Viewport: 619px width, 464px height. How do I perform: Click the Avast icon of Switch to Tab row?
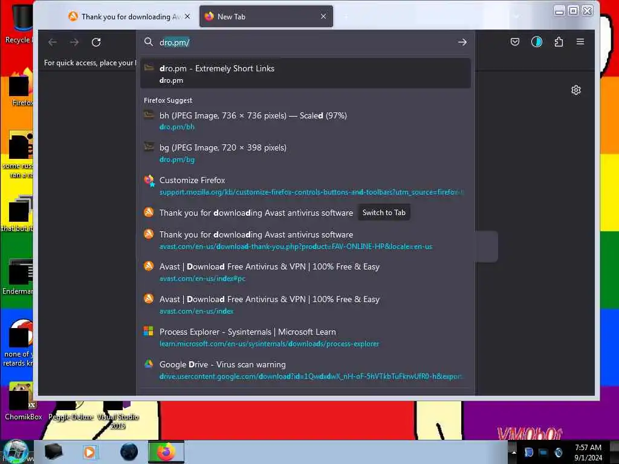pyautogui.click(x=149, y=212)
